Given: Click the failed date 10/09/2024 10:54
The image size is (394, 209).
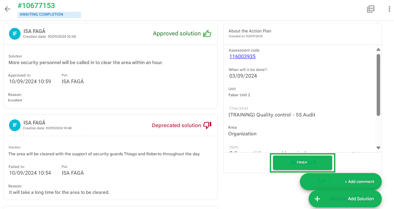Looking at the screenshot, I should coord(30,173).
